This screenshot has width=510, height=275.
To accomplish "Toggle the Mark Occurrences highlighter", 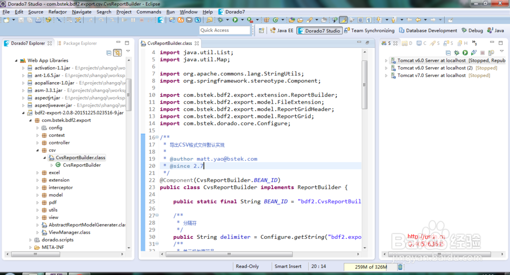I will (x=343, y=20).
